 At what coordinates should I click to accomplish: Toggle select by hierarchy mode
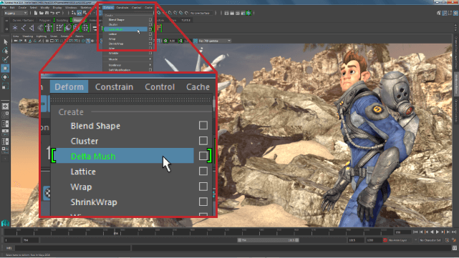point(74,13)
